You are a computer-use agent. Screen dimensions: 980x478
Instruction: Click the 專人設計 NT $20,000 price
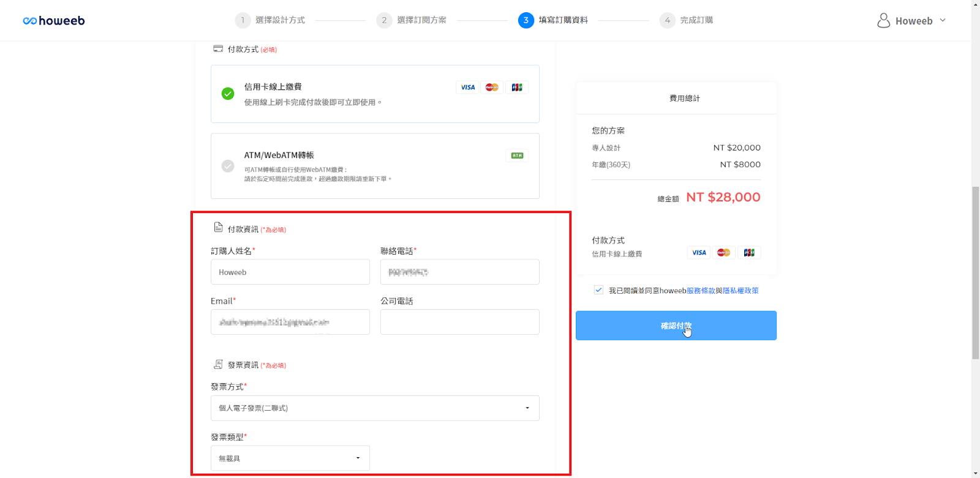click(737, 148)
